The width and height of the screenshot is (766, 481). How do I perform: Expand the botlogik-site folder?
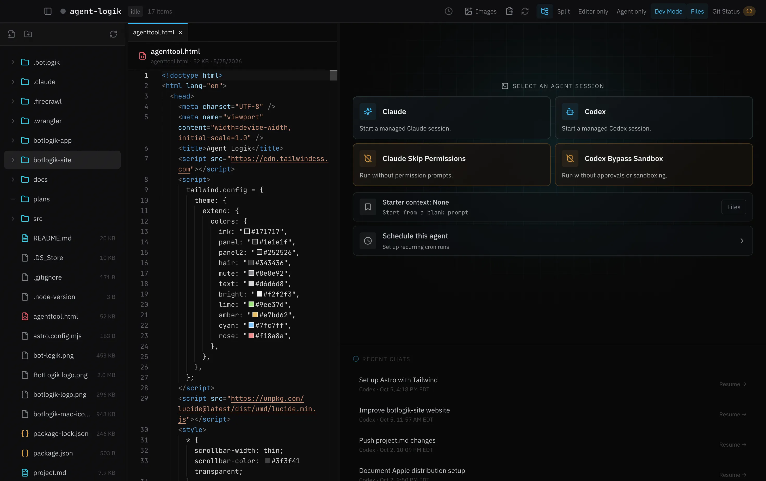pos(13,160)
